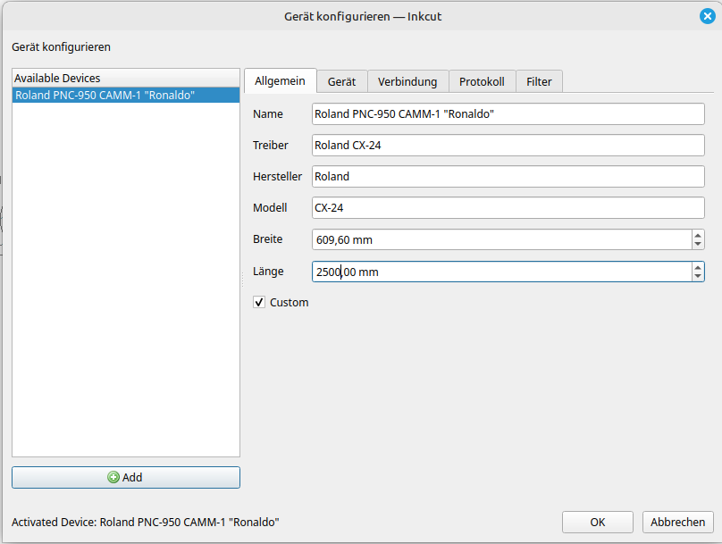Viewport: 722px width, 544px height.
Task: Click the Name label
Action: [268, 114]
